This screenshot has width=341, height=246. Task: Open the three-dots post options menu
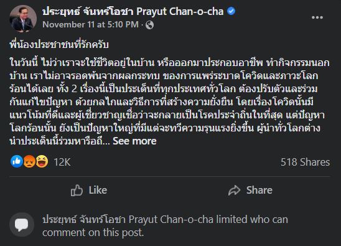(x=317, y=17)
